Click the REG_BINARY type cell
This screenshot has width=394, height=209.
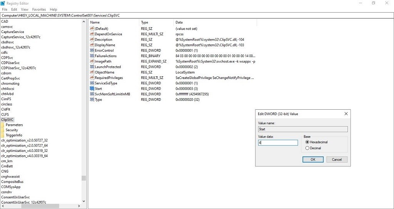point(150,56)
